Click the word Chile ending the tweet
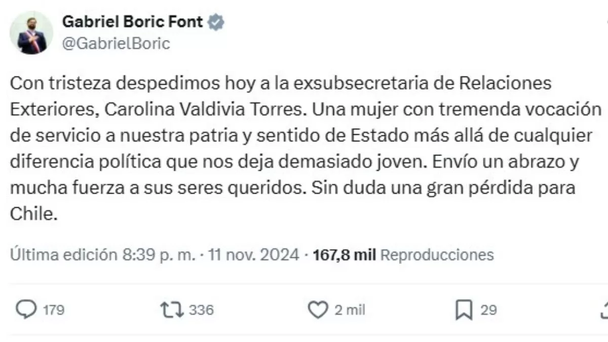 31,214
